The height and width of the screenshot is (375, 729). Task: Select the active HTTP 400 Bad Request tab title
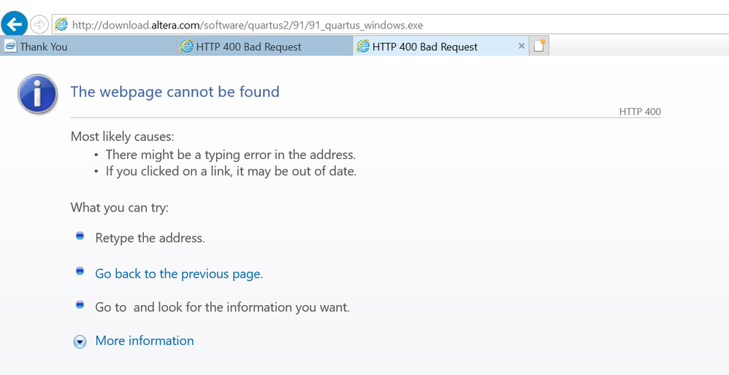point(424,47)
